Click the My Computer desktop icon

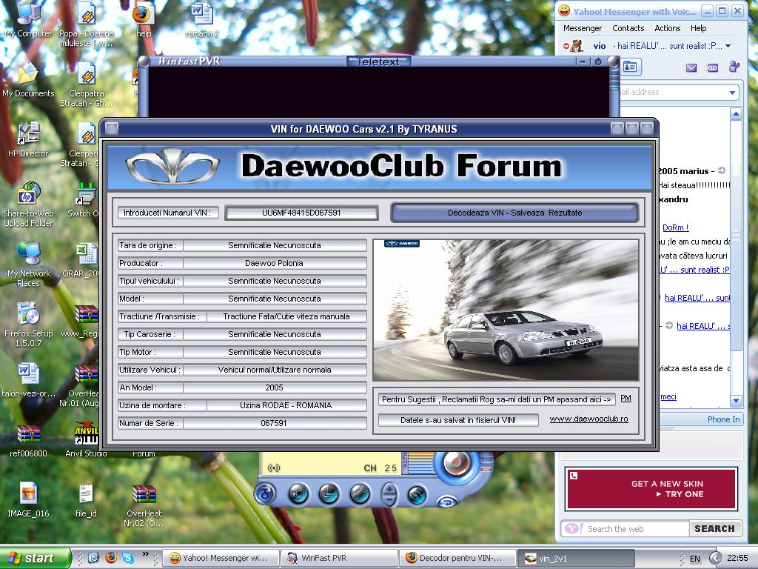click(28, 20)
